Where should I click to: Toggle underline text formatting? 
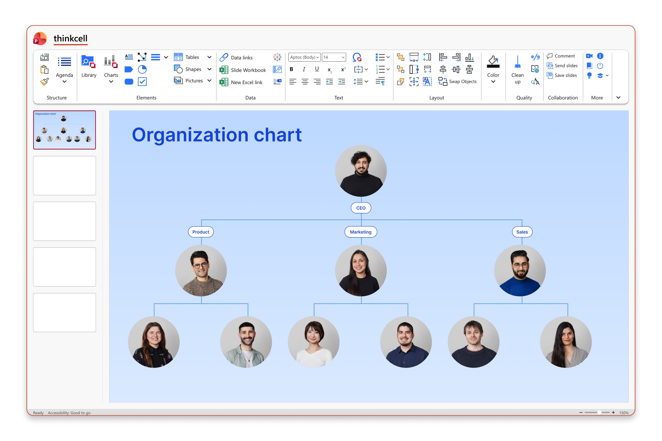pos(317,69)
